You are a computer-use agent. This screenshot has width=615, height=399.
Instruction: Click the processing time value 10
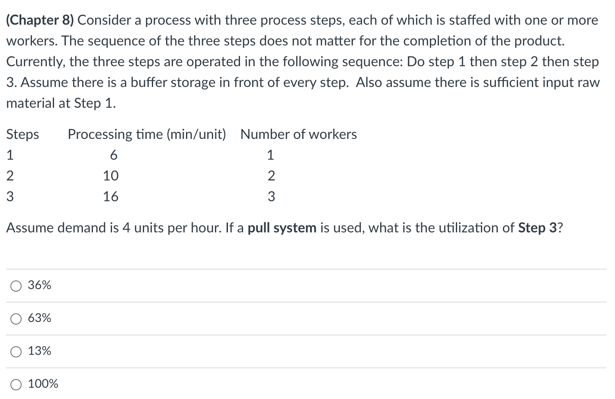[111, 176]
